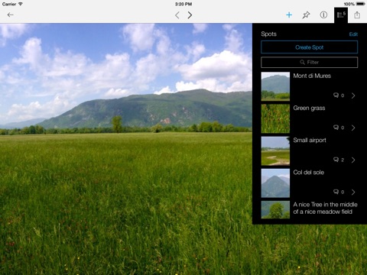The image size is (367, 275).
Task: Expand Green grass with its chevron
Action: [x=353, y=128]
